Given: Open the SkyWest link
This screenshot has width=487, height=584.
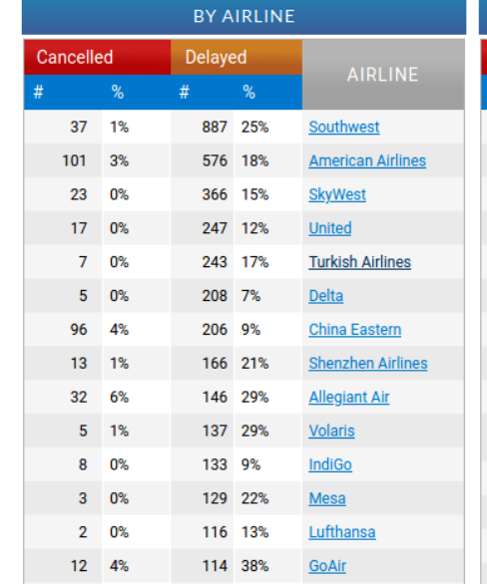Looking at the screenshot, I should pyautogui.click(x=337, y=194).
